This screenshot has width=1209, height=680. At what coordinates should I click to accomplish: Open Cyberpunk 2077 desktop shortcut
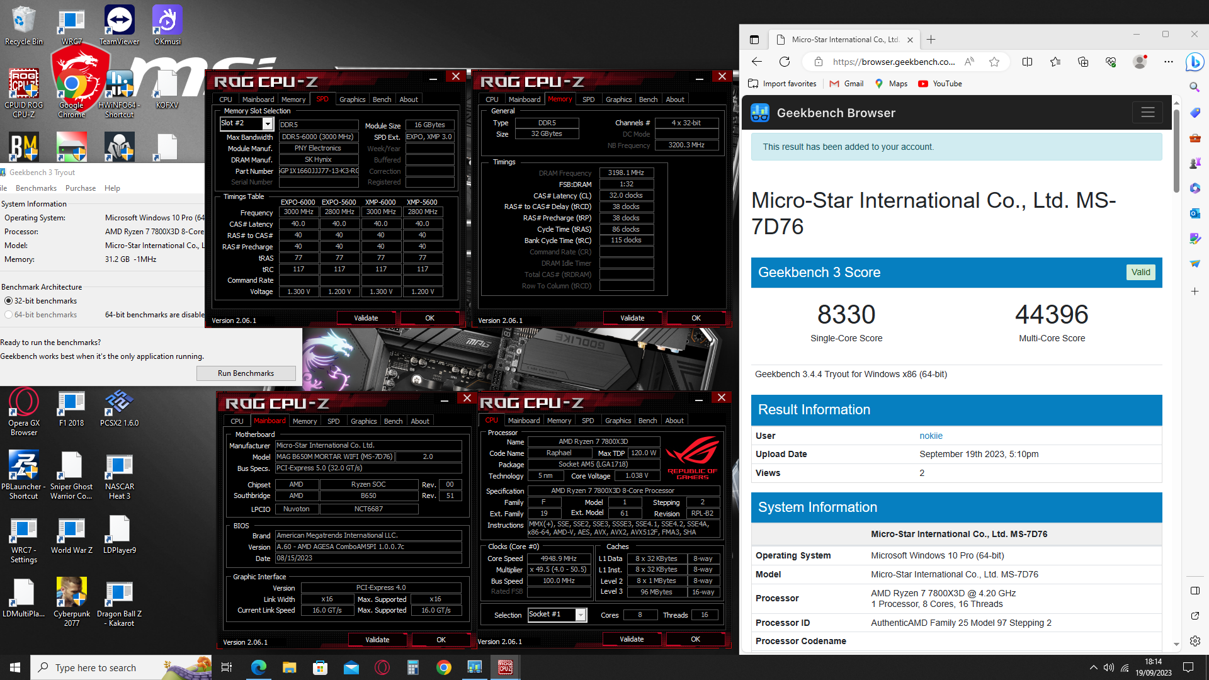coord(72,602)
